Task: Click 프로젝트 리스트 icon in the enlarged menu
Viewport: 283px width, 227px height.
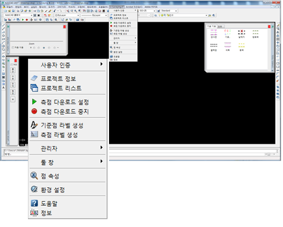Action: (x=34, y=88)
